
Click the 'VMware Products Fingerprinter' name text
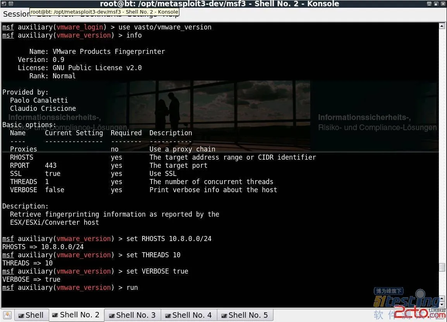click(x=108, y=52)
